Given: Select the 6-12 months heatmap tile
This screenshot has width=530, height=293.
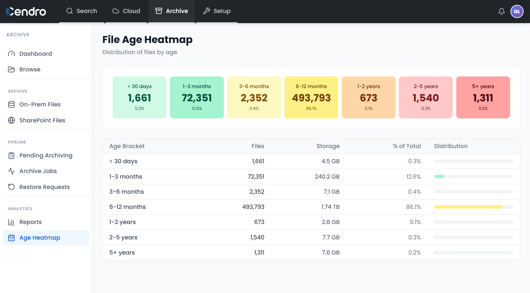Looking at the screenshot, I should (x=311, y=97).
